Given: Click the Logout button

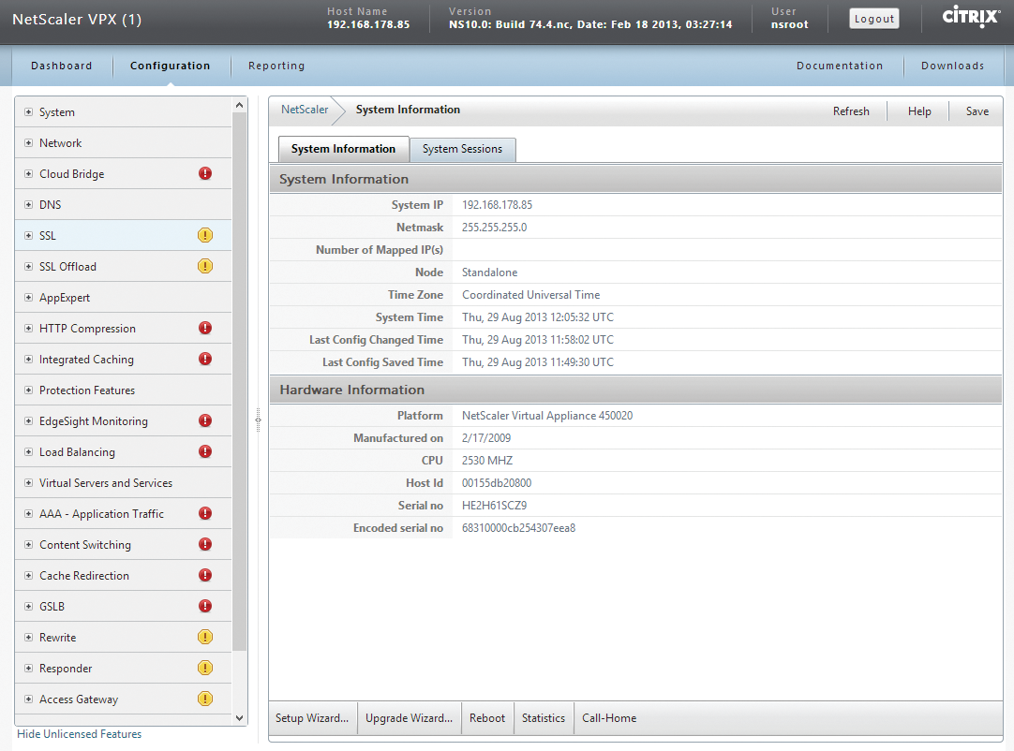Looking at the screenshot, I should [x=874, y=19].
